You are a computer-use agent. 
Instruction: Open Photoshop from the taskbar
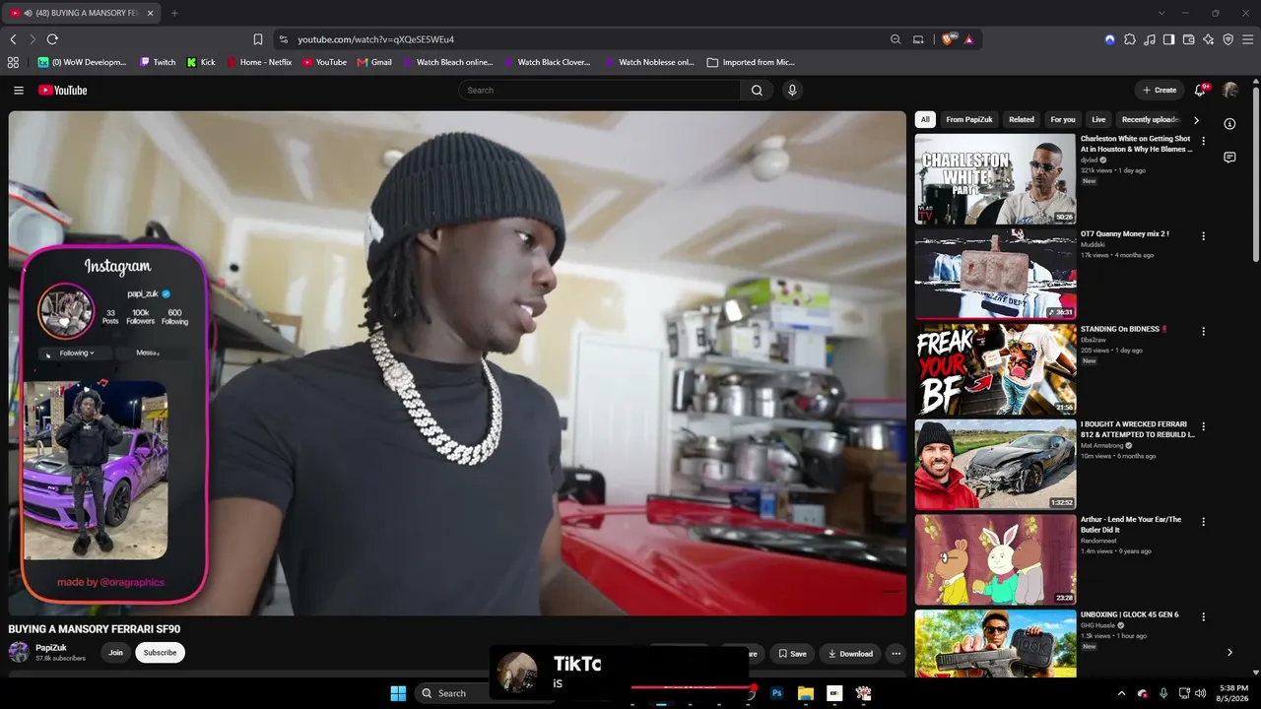[x=776, y=693]
